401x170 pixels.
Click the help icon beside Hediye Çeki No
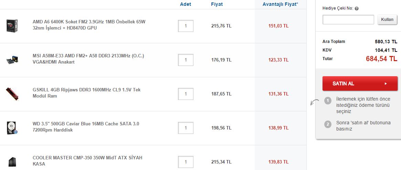click(x=357, y=9)
